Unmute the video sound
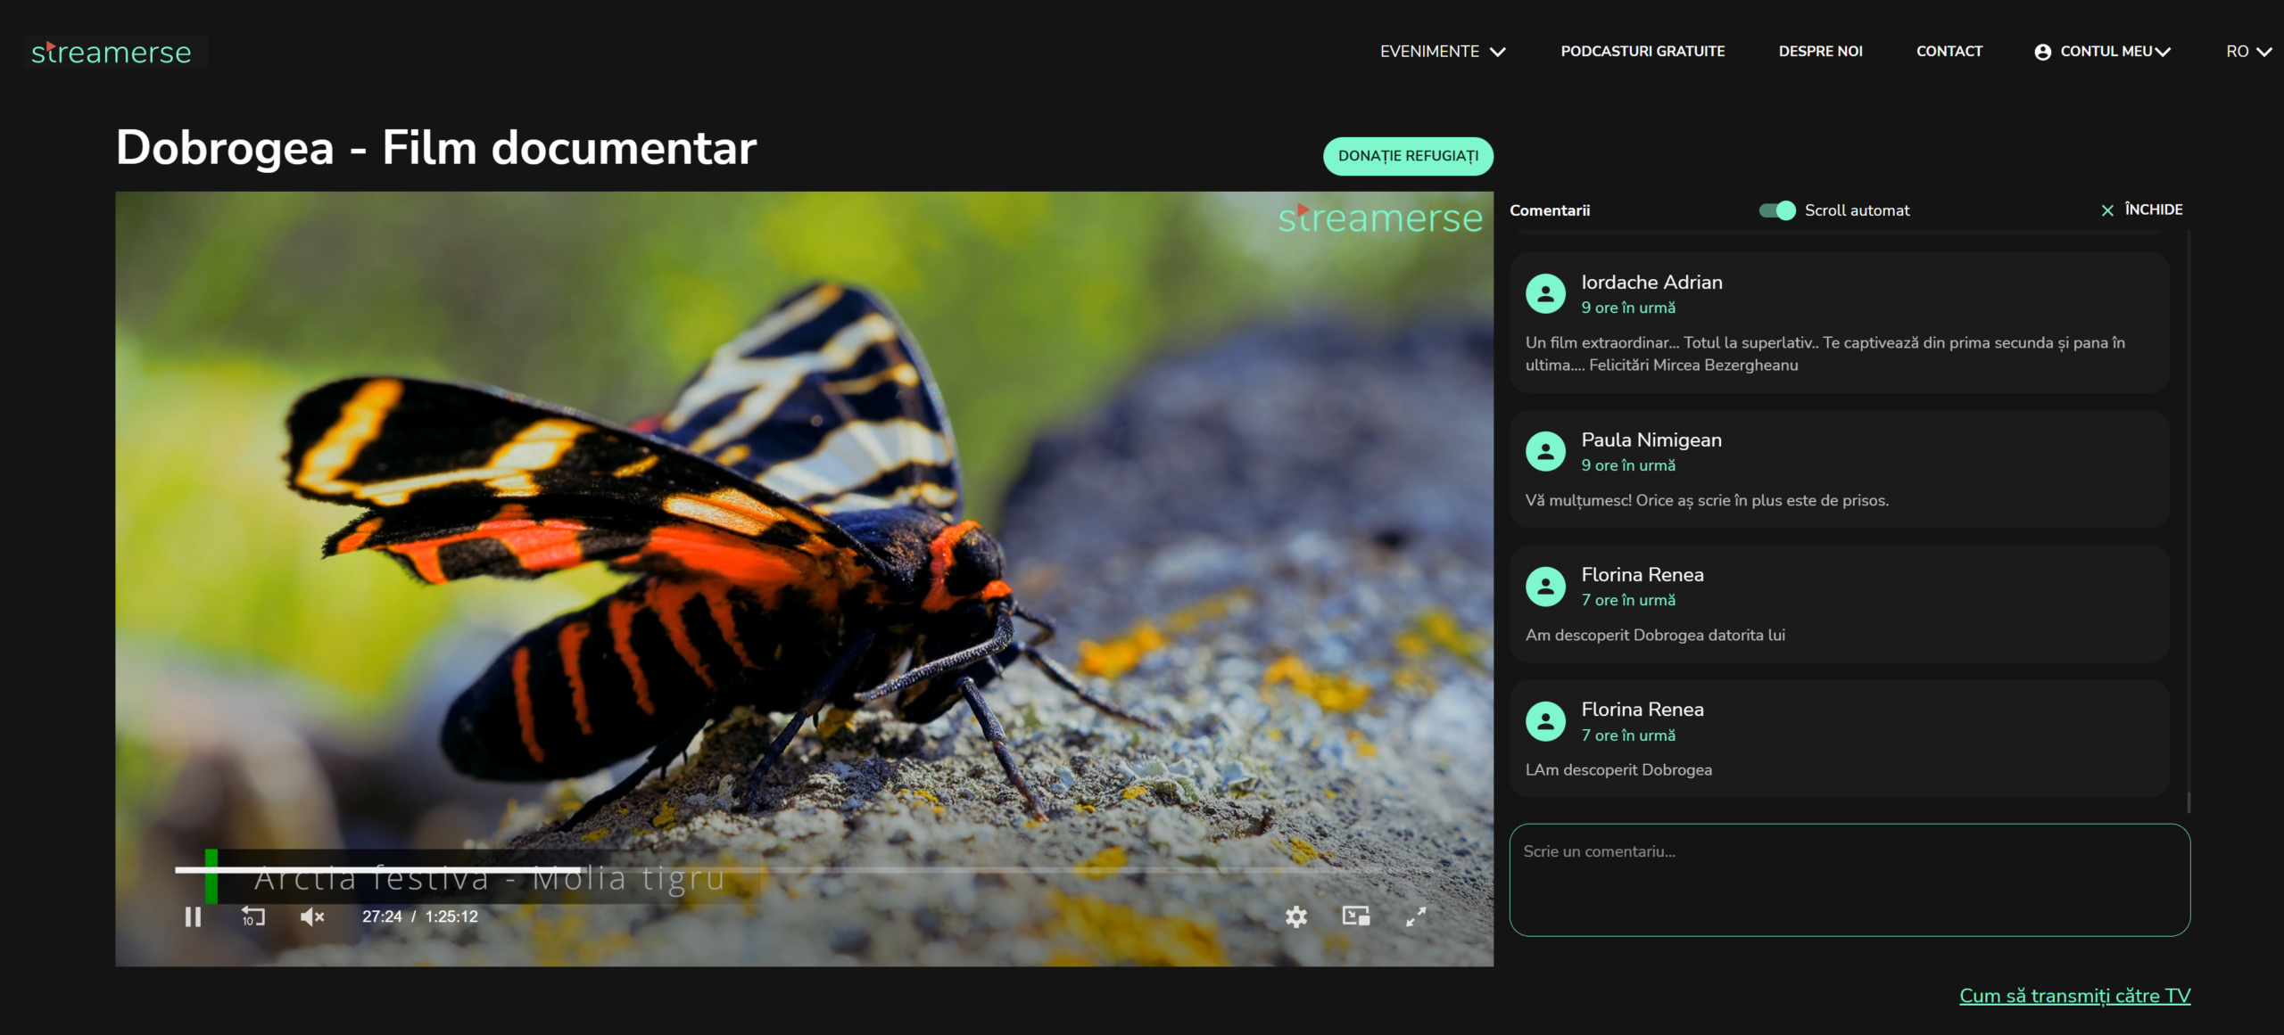 [311, 916]
